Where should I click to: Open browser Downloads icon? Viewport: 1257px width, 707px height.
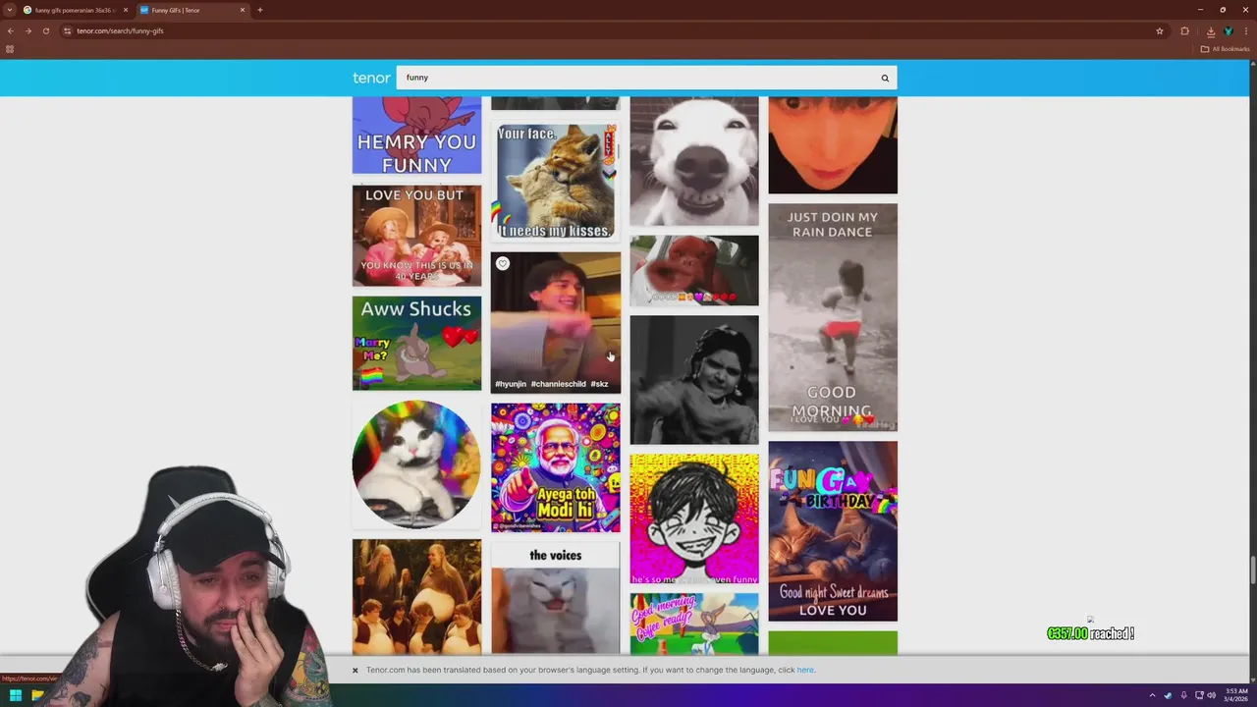click(1211, 30)
